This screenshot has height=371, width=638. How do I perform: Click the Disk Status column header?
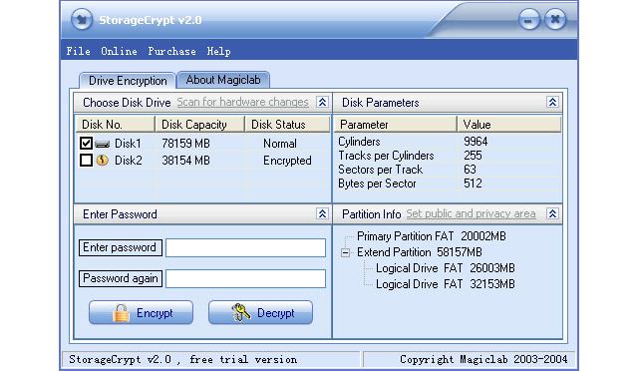[287, 125]
